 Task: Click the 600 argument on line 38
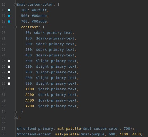(x=112, y=134)
